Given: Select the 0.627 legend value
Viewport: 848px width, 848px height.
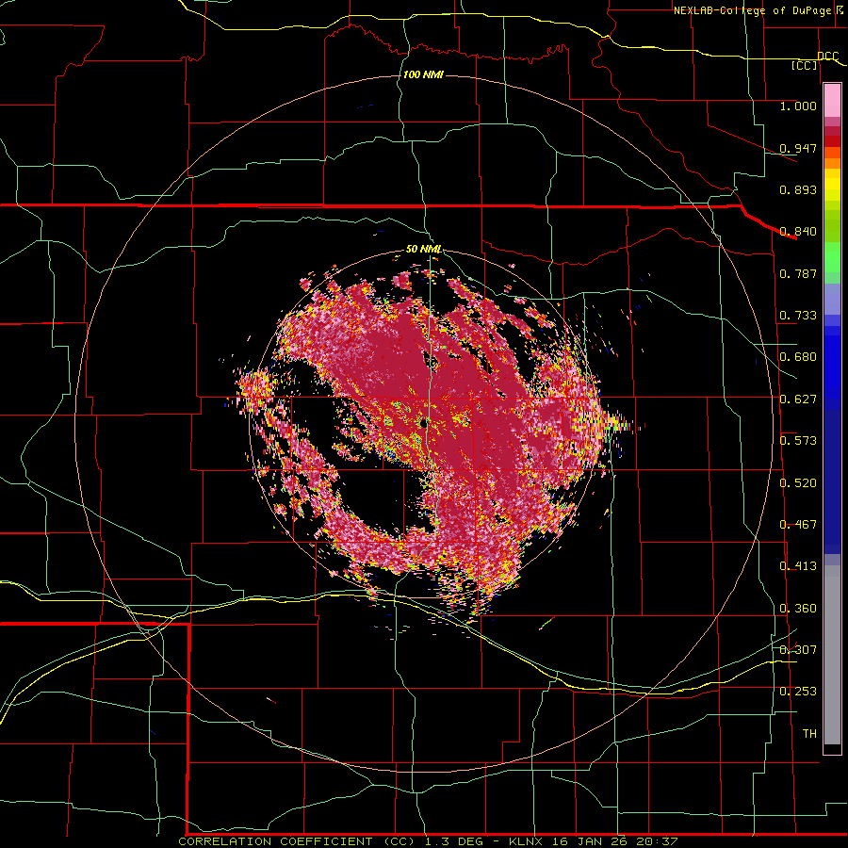Looking at the screenshot, I should (798, 400).
